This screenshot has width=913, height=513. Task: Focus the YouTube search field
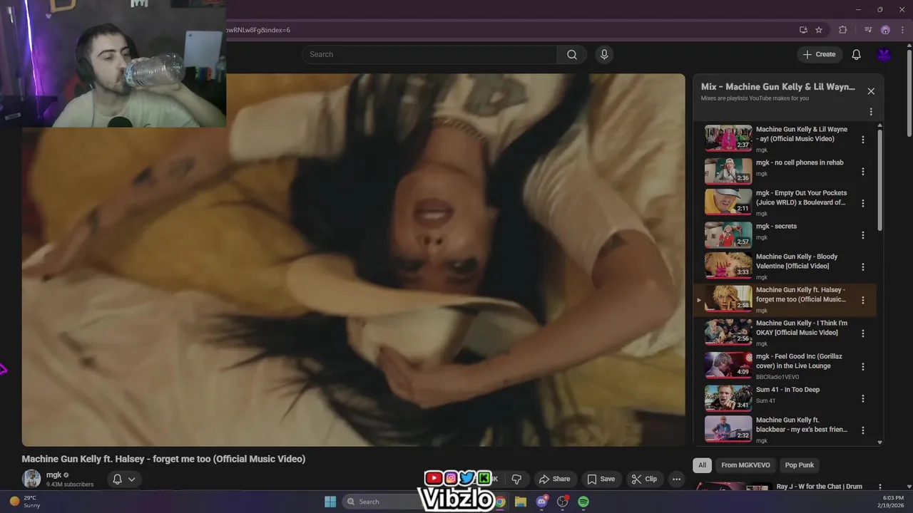coord(429,55)
